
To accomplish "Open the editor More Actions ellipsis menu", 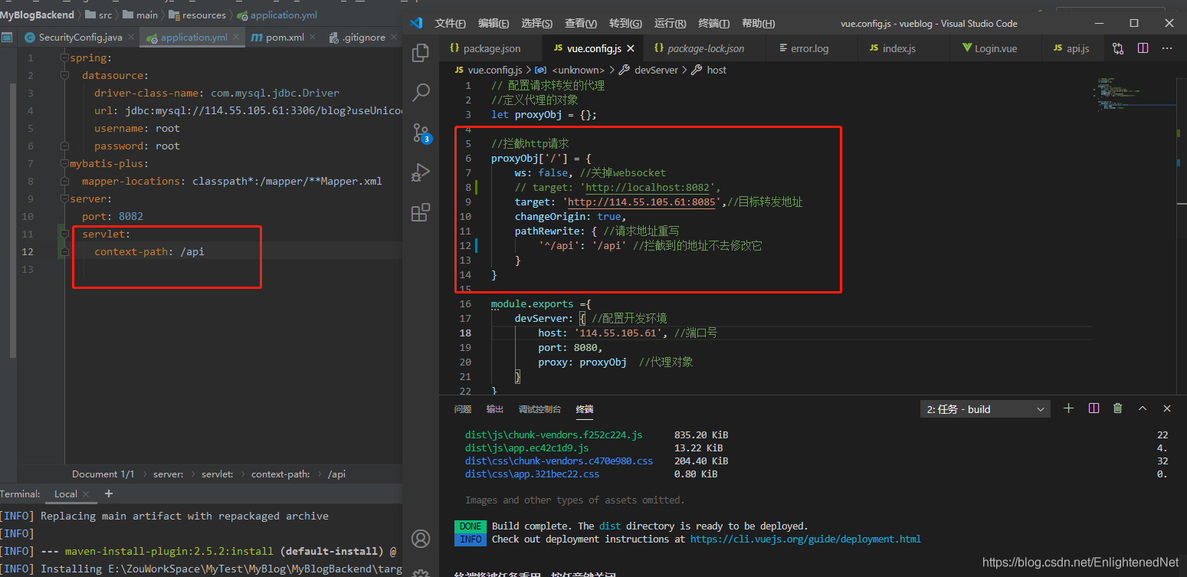I will [1167, 48].
